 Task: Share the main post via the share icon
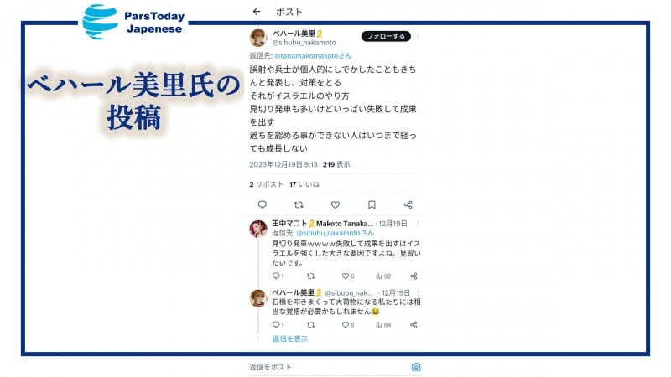(x=408, y=204)
